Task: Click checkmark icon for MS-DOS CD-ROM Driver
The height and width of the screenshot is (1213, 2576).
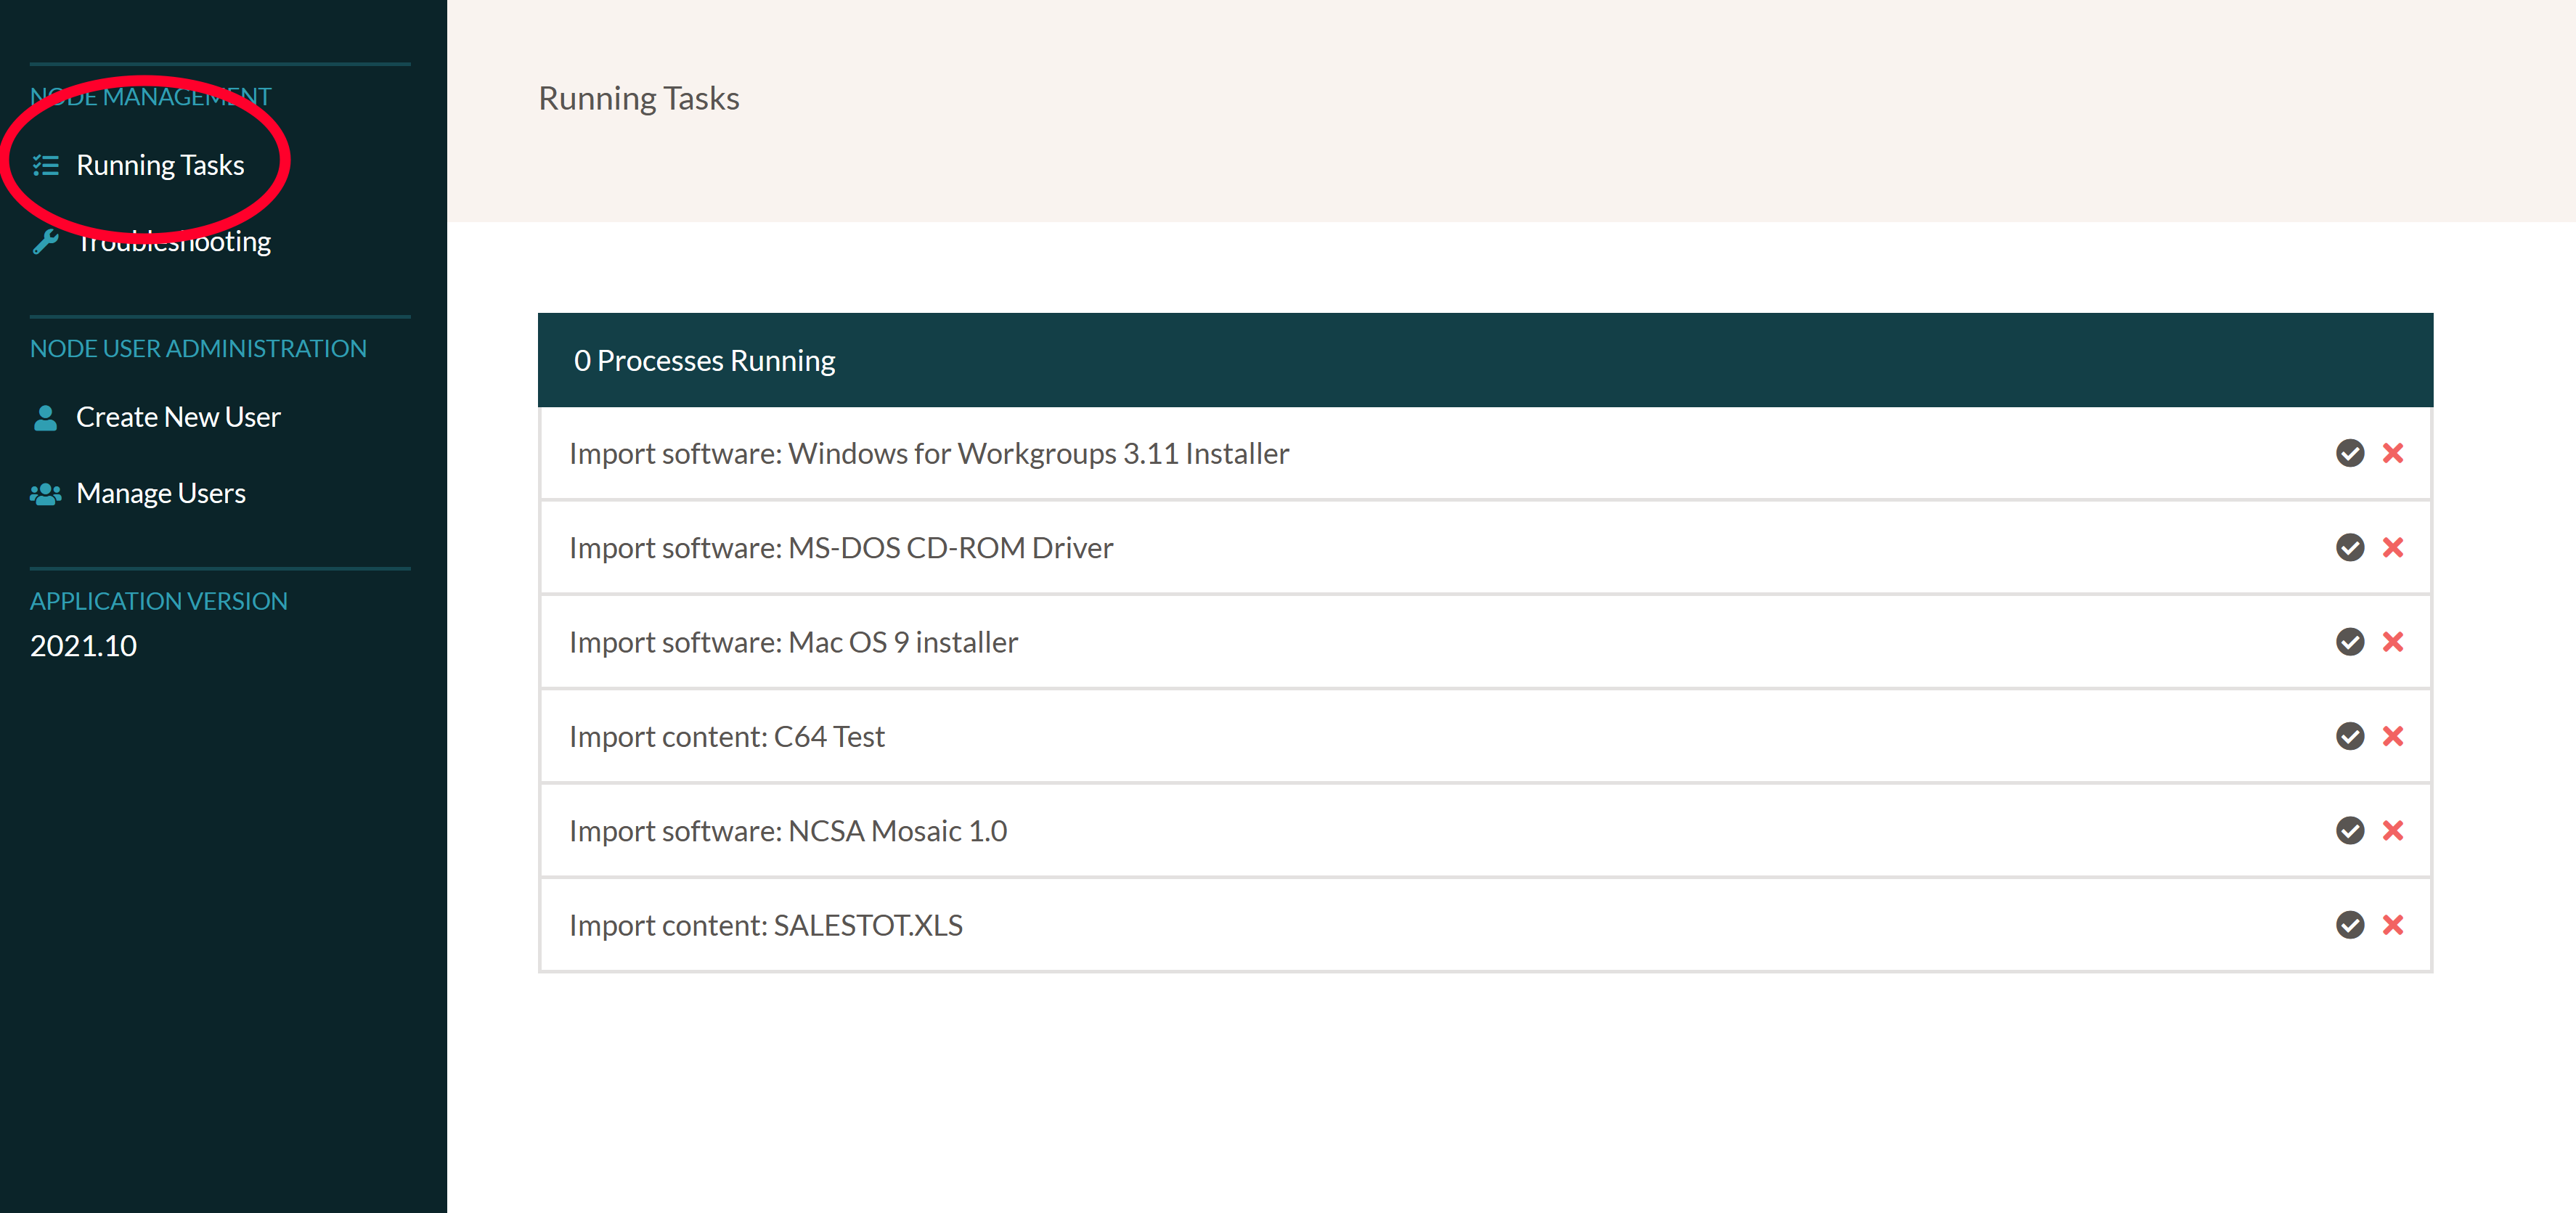Action: 2349,547
